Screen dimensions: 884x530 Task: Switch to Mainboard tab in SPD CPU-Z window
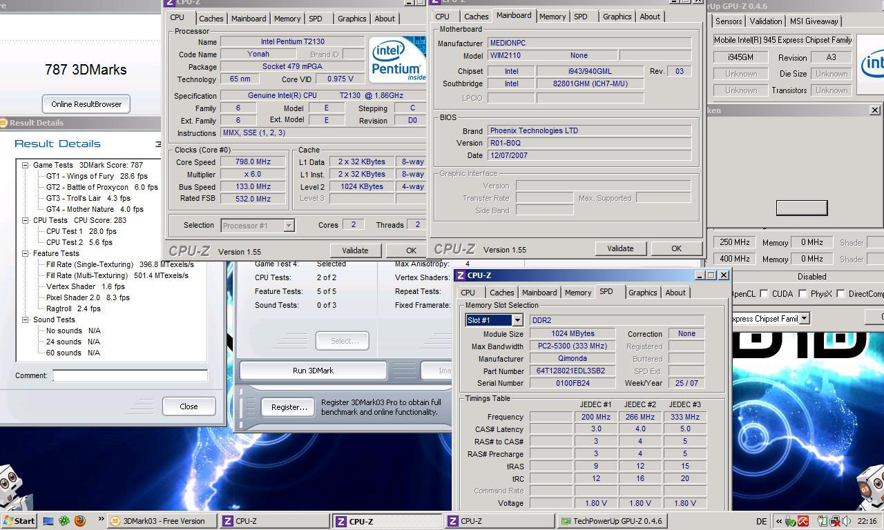point(539,293)
